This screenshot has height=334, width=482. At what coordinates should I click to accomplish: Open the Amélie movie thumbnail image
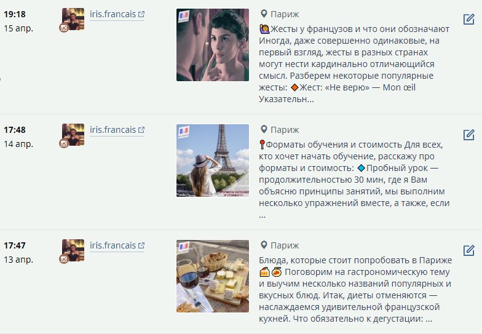(x=213, y=45)
